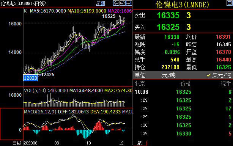Switch to the 笔 tab
The width and height of the screenshot is (233, 146).
(139, 143)
